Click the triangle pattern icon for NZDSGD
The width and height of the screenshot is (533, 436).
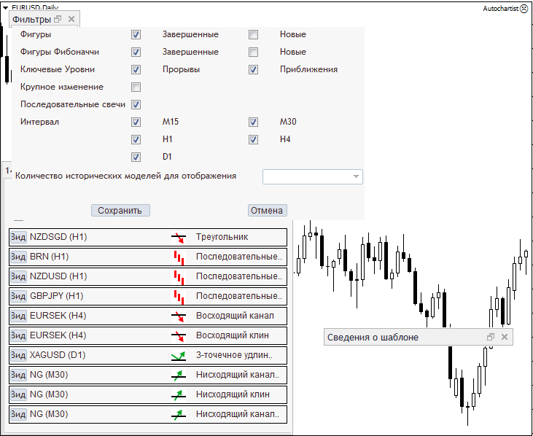(x=179, y=237)
